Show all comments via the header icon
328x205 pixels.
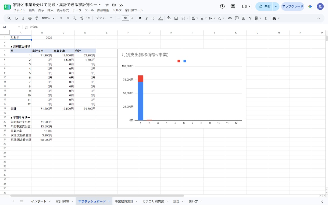pos(233,6)
